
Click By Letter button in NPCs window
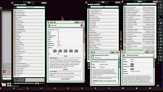[17, 5]
